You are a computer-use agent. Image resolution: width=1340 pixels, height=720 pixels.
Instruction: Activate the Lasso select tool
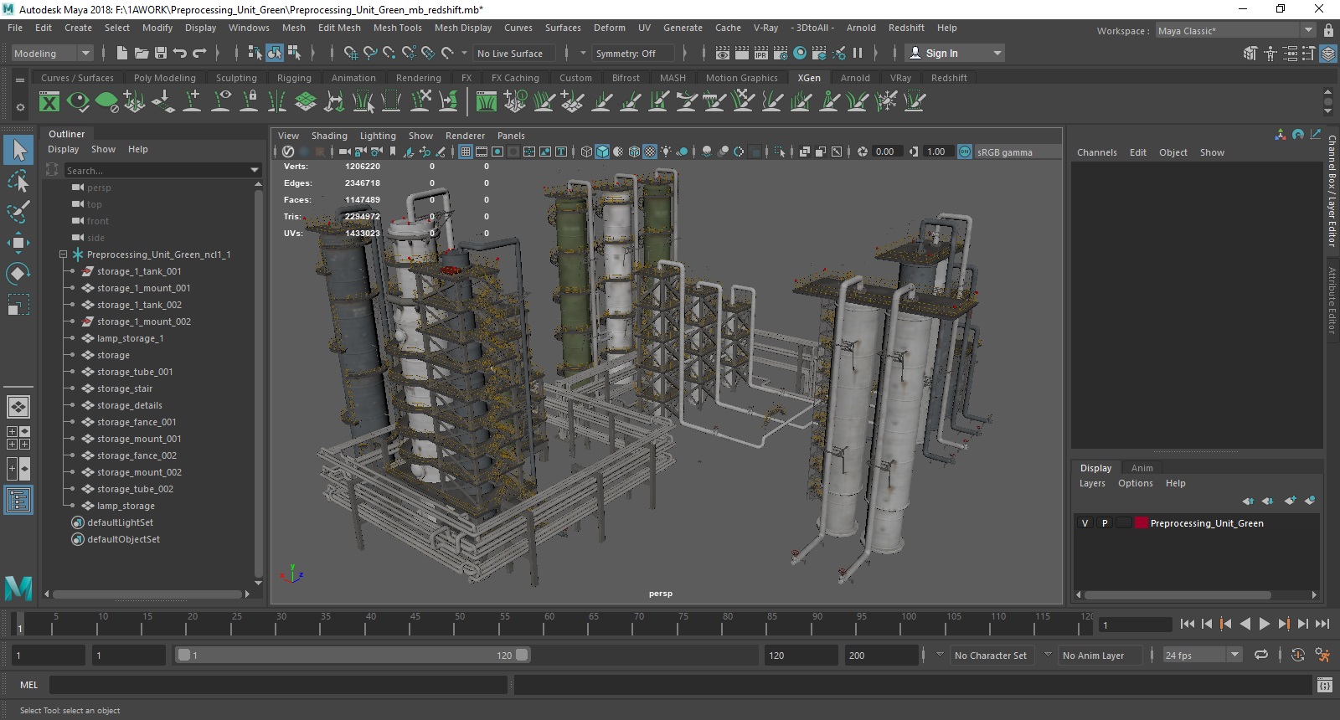pyautogui.click(x=18, y=182)
